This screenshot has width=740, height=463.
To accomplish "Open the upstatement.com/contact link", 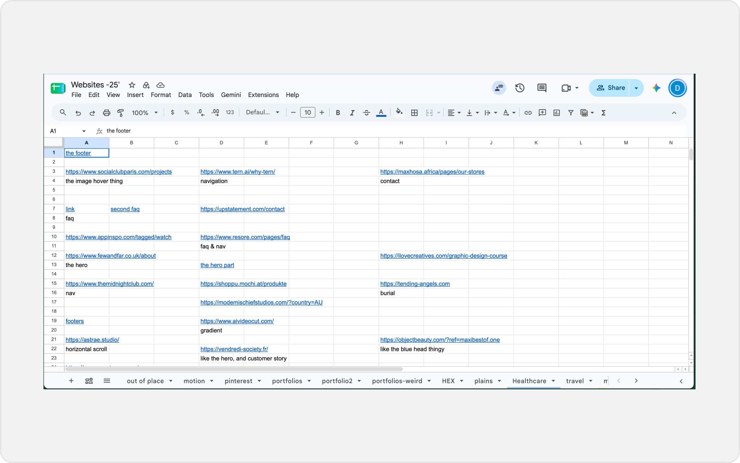I will pyautogui.click(x=242, y=209).
